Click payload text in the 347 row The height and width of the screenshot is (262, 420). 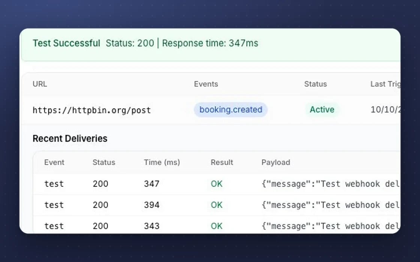pyautogui.click(x=331, y=184)
